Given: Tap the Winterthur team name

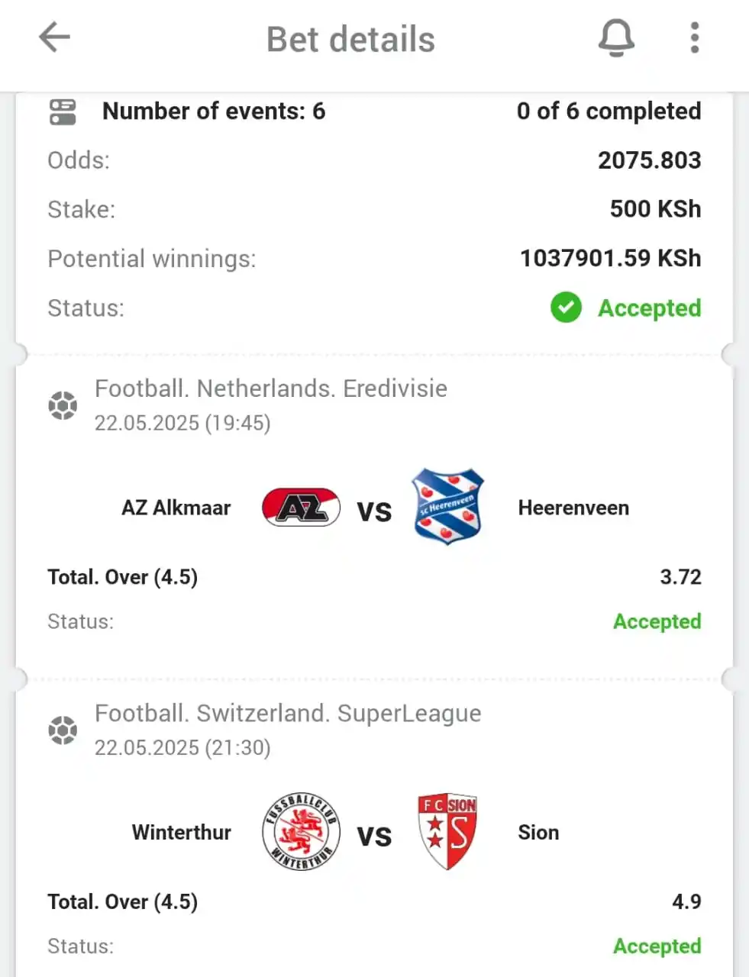Looking at the screenshot, I should pos(182,832).
